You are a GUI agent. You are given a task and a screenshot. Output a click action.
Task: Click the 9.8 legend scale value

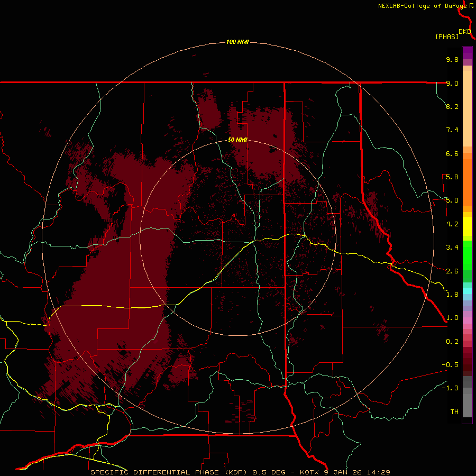452,59
